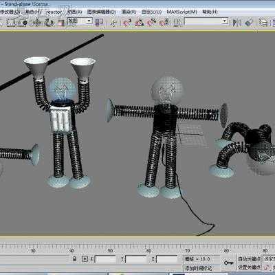Click frame 90 on the timeline
The image size is (275, 275).
tap(265, 251)
